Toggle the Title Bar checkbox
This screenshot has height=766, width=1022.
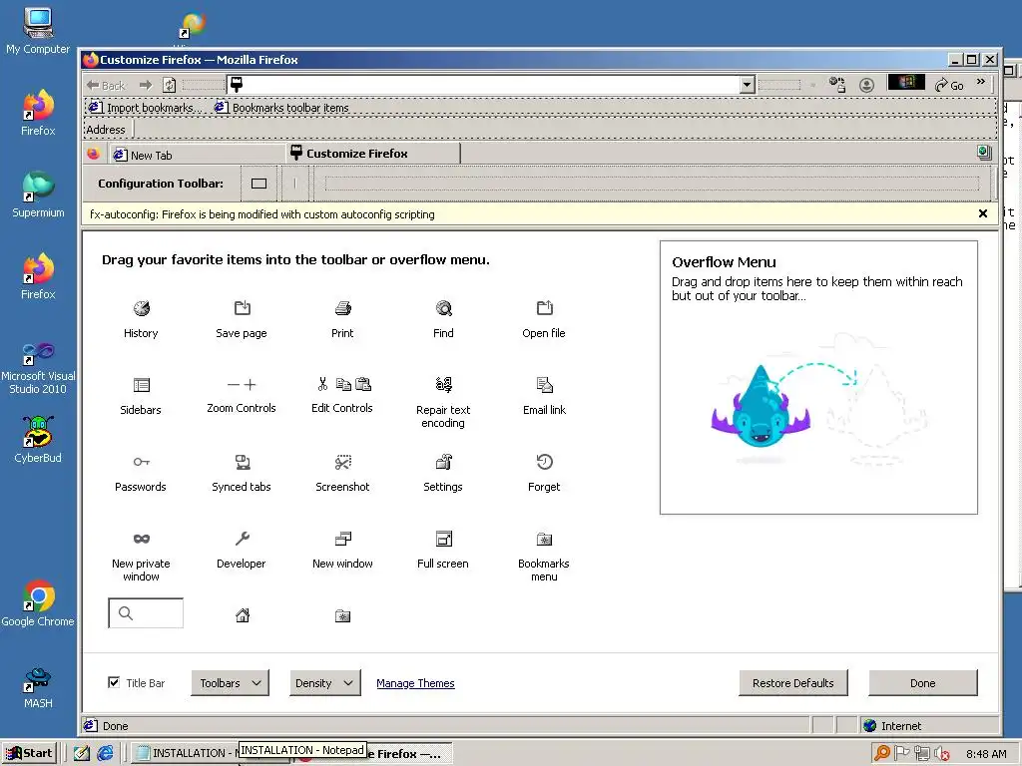click(x=114, y=682)
